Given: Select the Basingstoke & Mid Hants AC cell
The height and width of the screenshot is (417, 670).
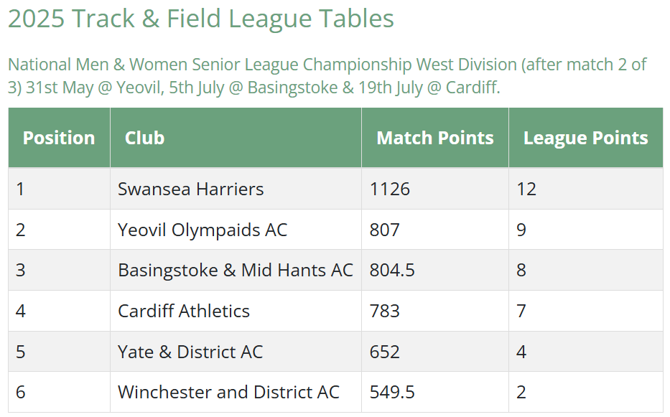Looking at the screenshot, I should pos(236,271).
